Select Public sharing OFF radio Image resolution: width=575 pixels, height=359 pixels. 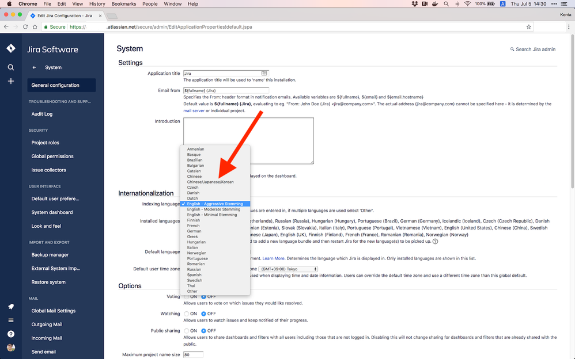click(x=203, y=331)
